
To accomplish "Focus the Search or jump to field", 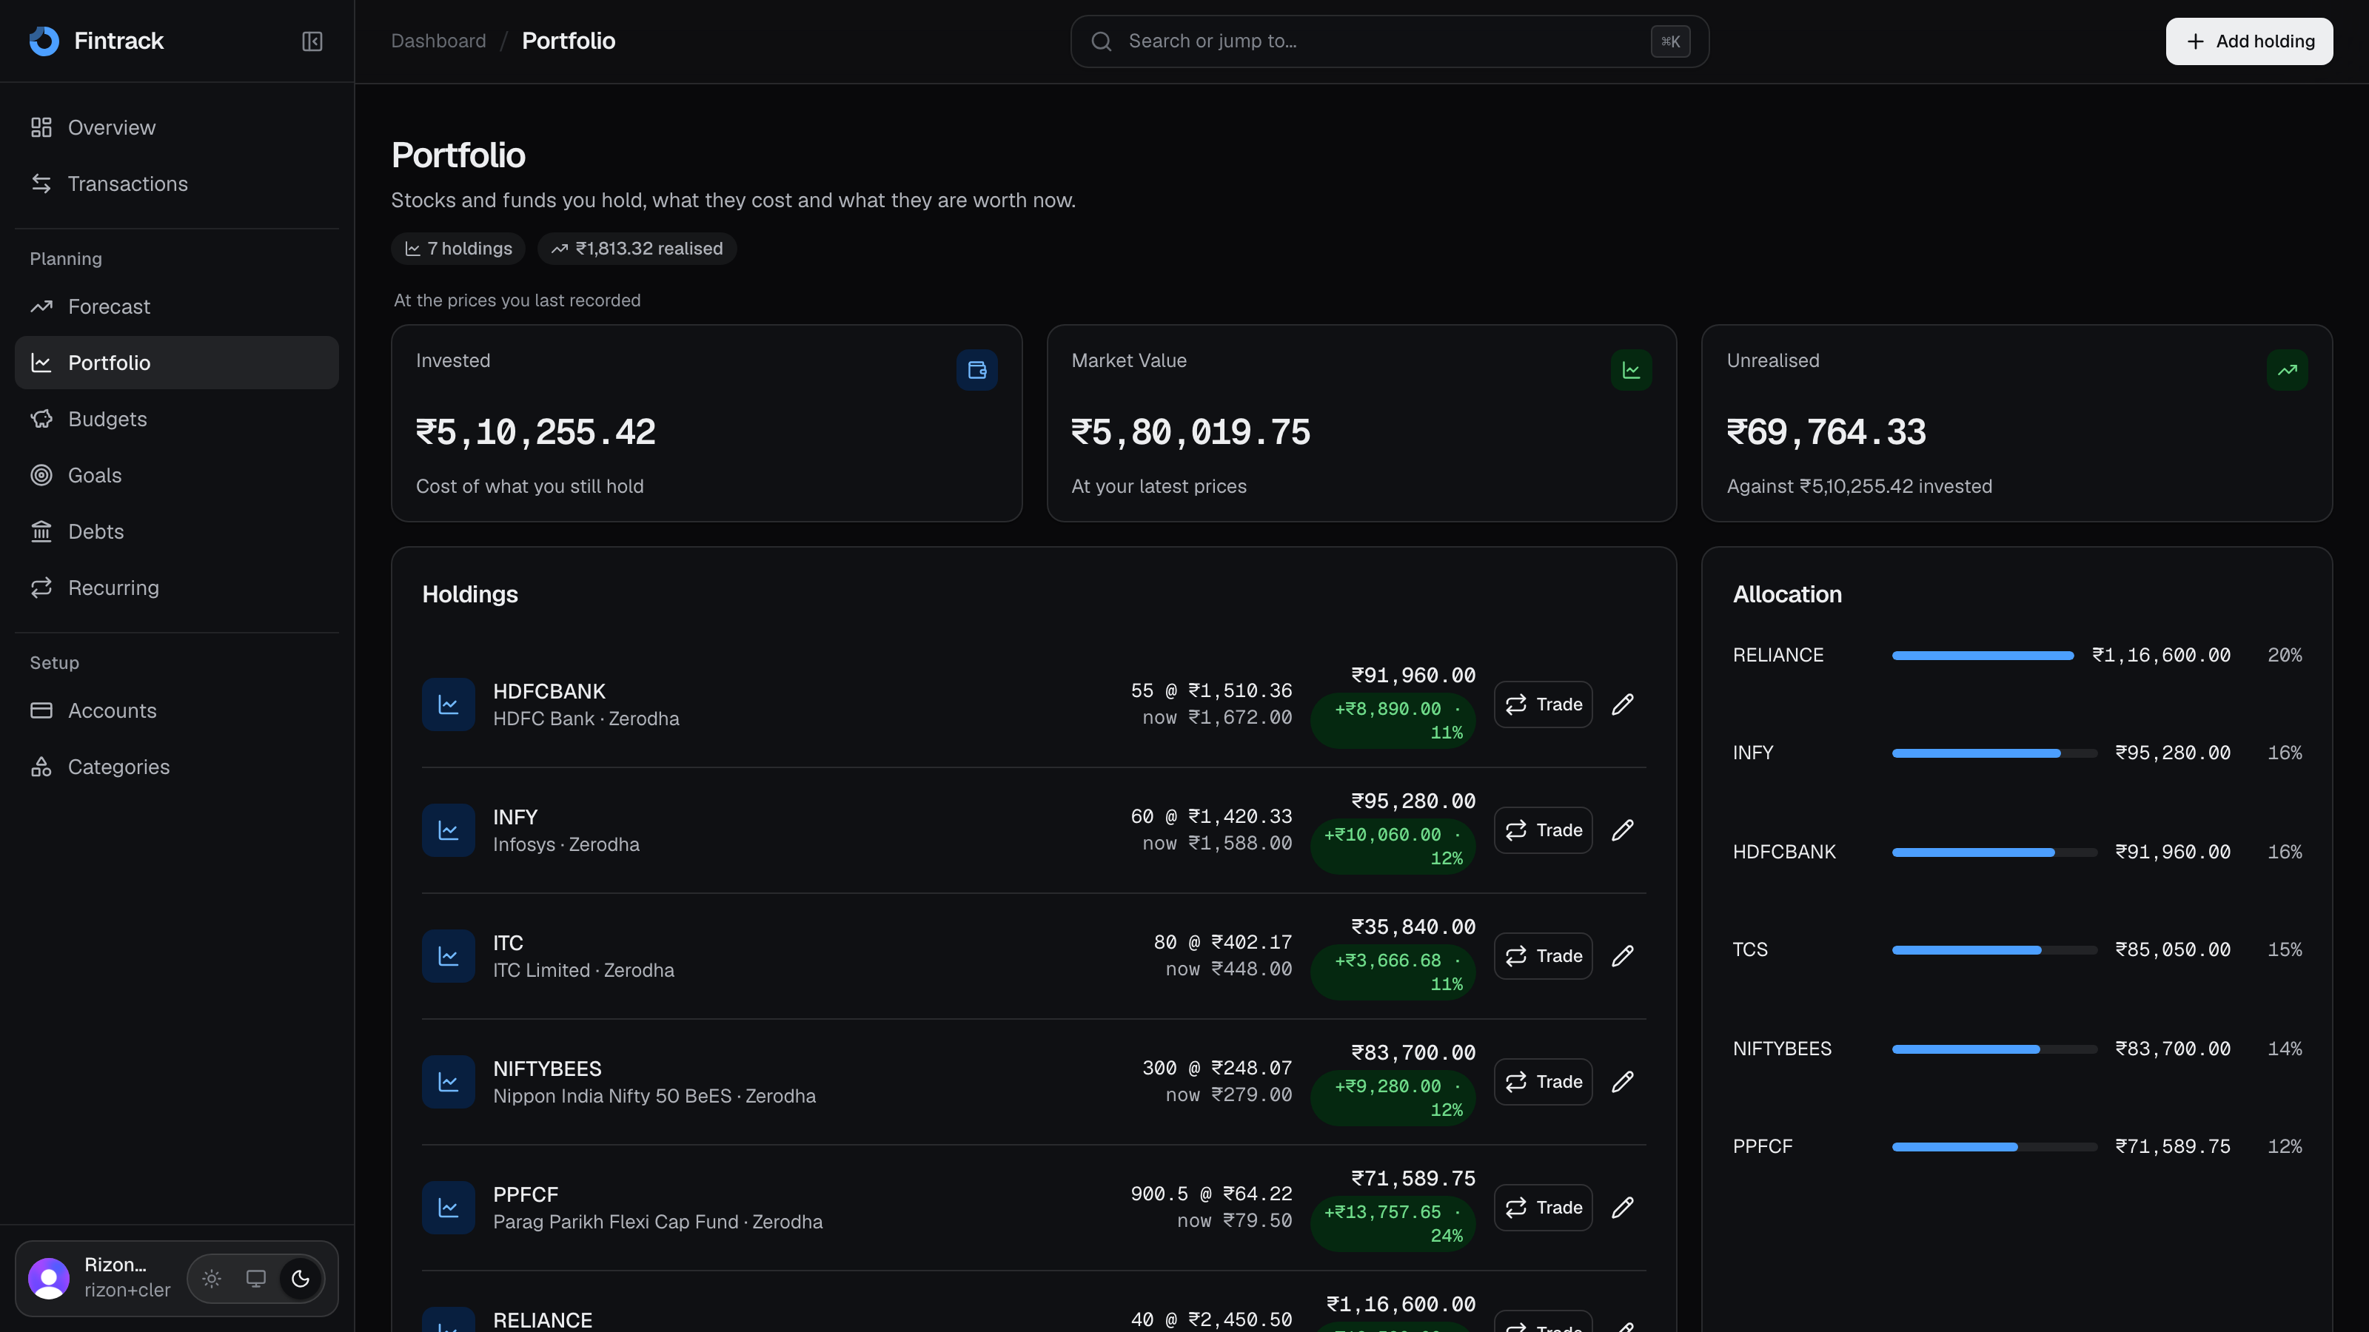I will [1389, 41].
